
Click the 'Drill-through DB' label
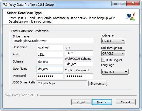click(112, 48)
